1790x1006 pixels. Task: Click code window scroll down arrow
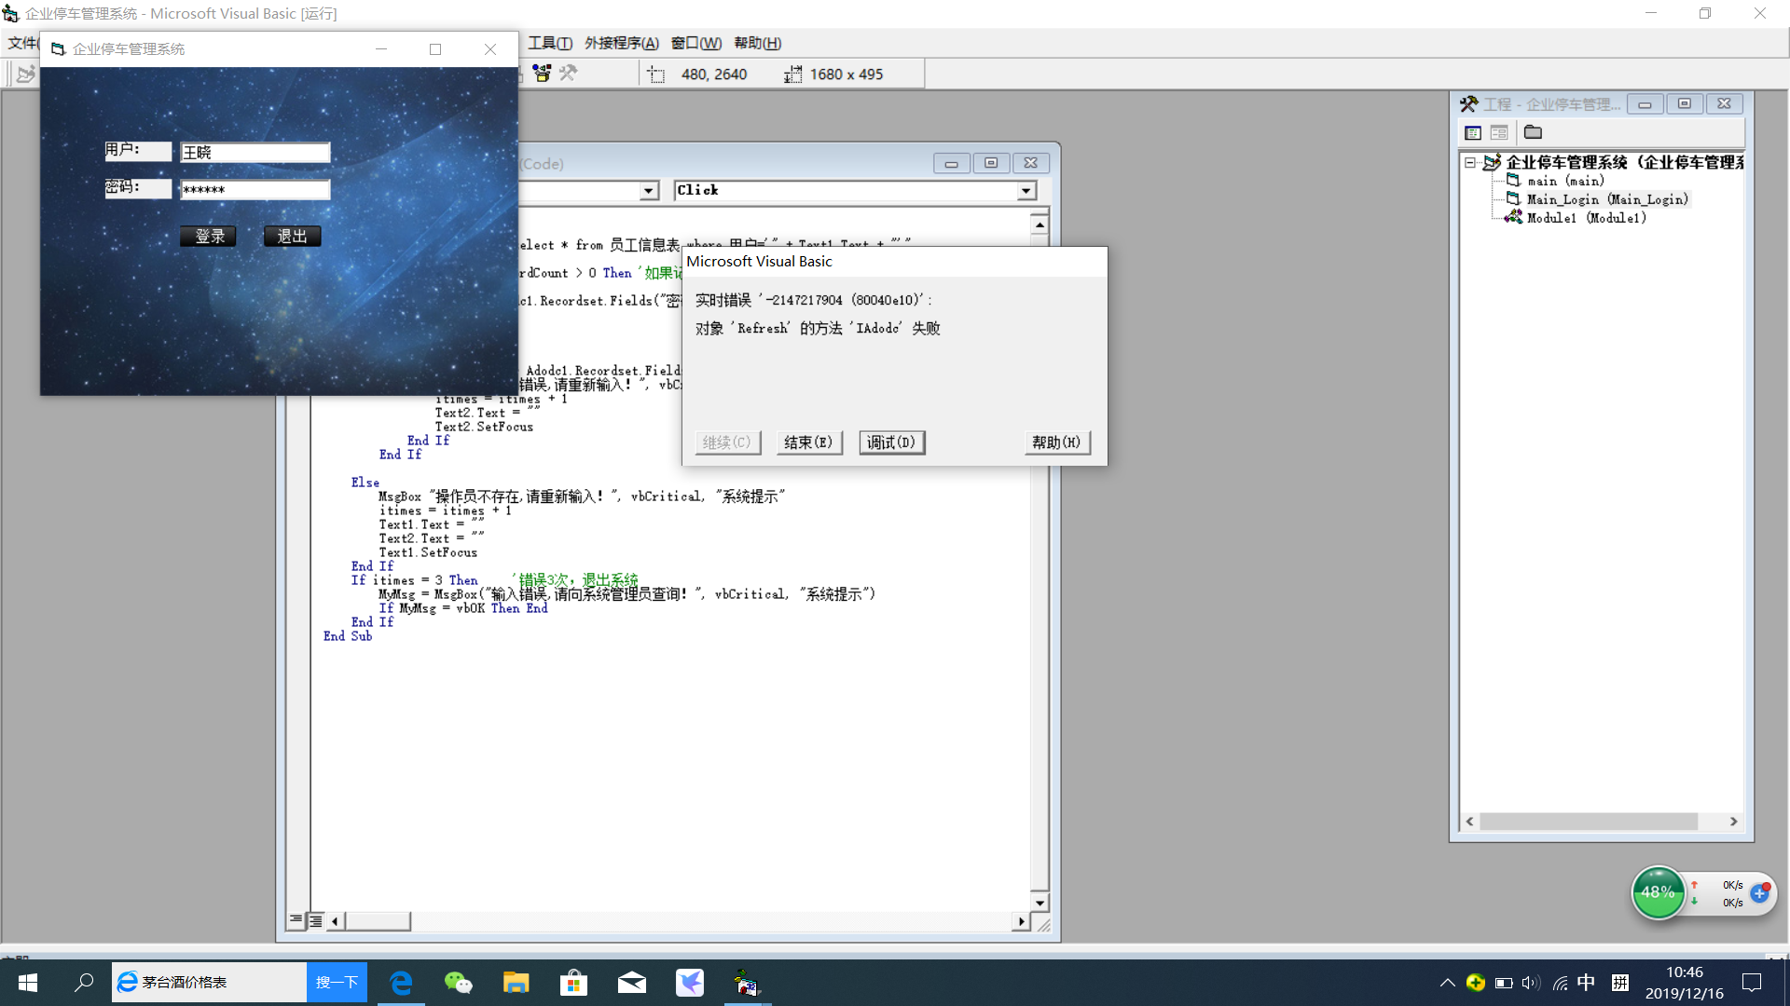coord(1040,903)
